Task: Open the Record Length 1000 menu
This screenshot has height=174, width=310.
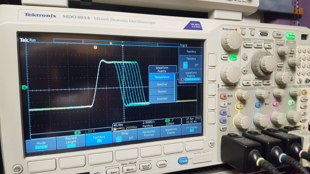Action: [71, 142]
